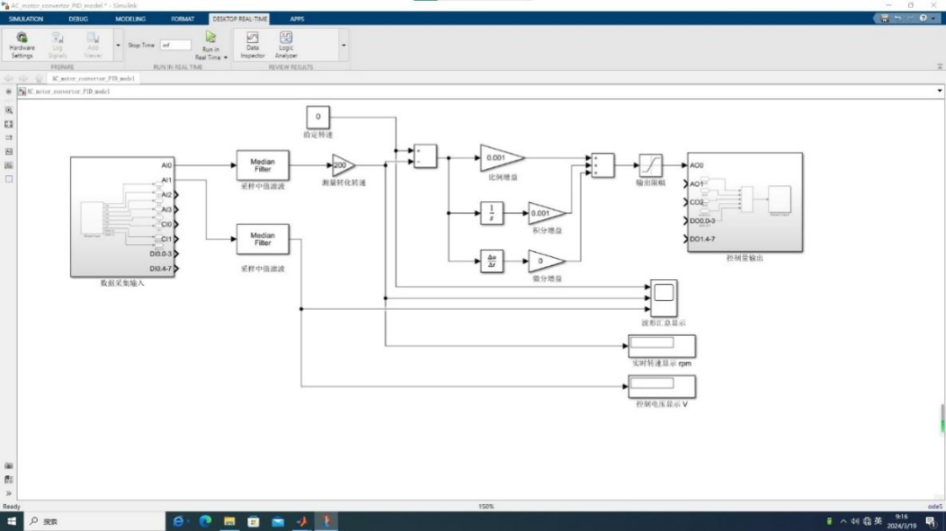
Task: Expand the model path breadcrumb dropdown
Action: [x=939, y=91]
